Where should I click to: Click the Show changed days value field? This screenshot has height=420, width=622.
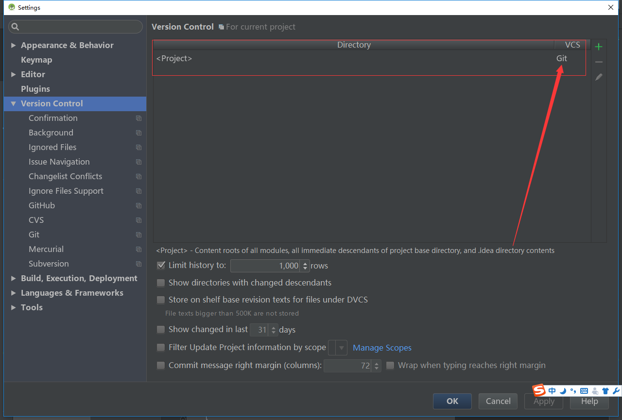(259, 330)
